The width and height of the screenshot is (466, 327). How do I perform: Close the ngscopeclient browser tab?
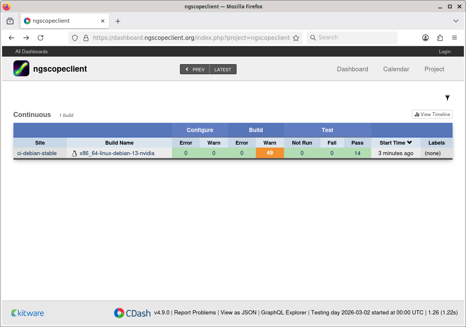coord(103,21)
